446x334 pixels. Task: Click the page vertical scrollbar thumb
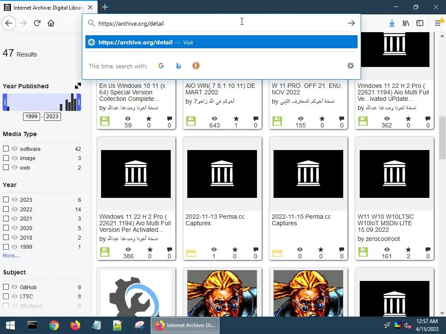point(442,138)
